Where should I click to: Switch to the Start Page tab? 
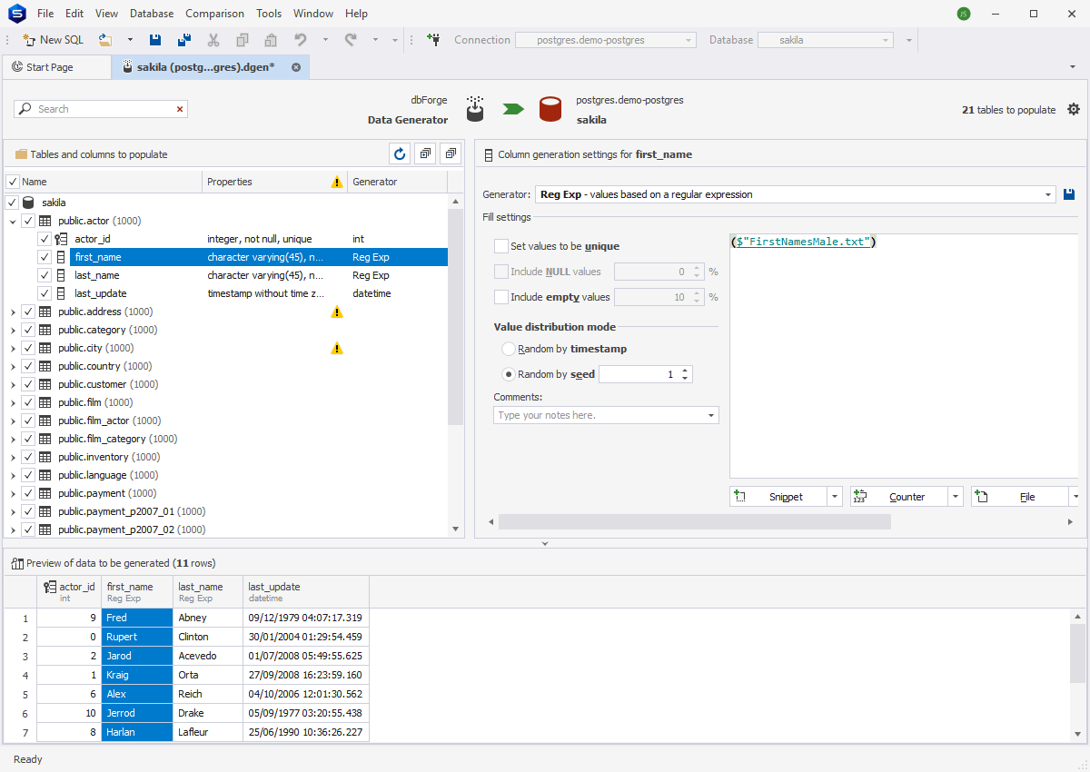click(56, 66)
